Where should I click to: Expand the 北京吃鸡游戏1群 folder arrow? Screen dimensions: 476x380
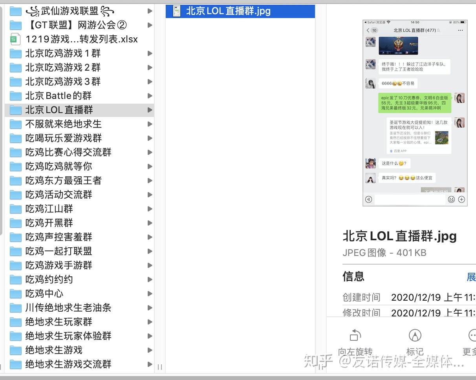[150, 53]
